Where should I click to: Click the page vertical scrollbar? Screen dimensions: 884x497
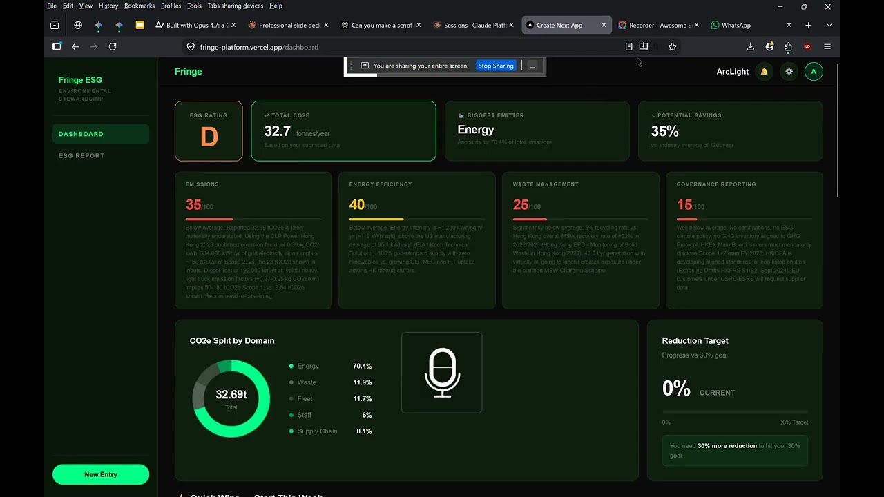tap(838, 131)
